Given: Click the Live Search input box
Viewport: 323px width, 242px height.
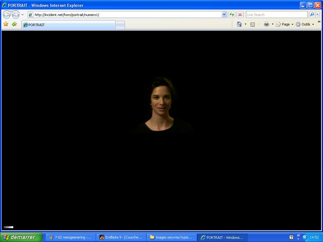Looking at the screenshot, I should (276, 14).
